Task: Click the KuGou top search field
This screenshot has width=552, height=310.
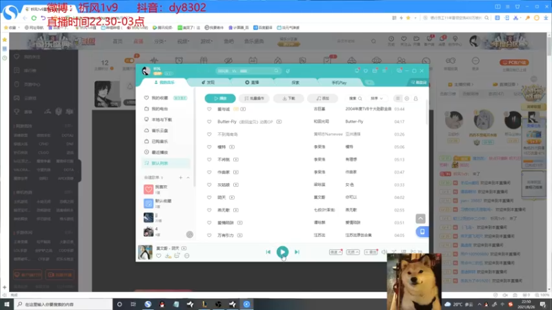Action: [248, 71]
